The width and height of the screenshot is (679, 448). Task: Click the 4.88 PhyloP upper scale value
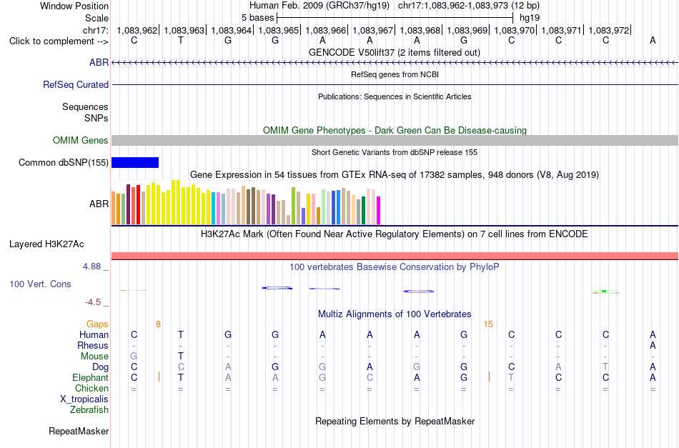[92, 267]
